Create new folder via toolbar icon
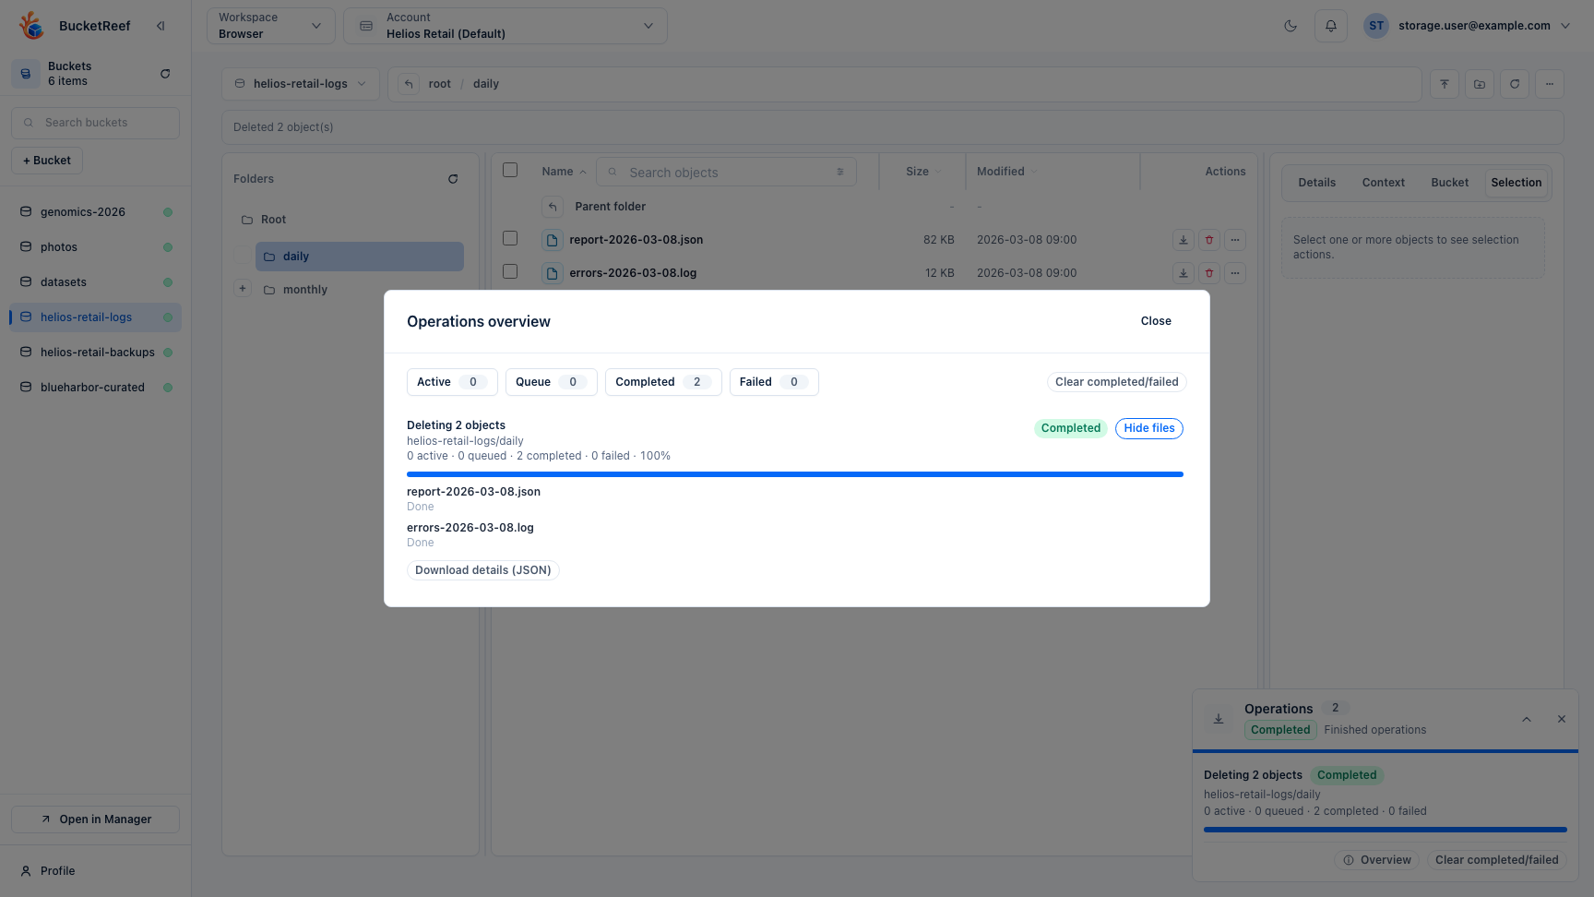The image size is (1594, 897). pos(1480,84)
